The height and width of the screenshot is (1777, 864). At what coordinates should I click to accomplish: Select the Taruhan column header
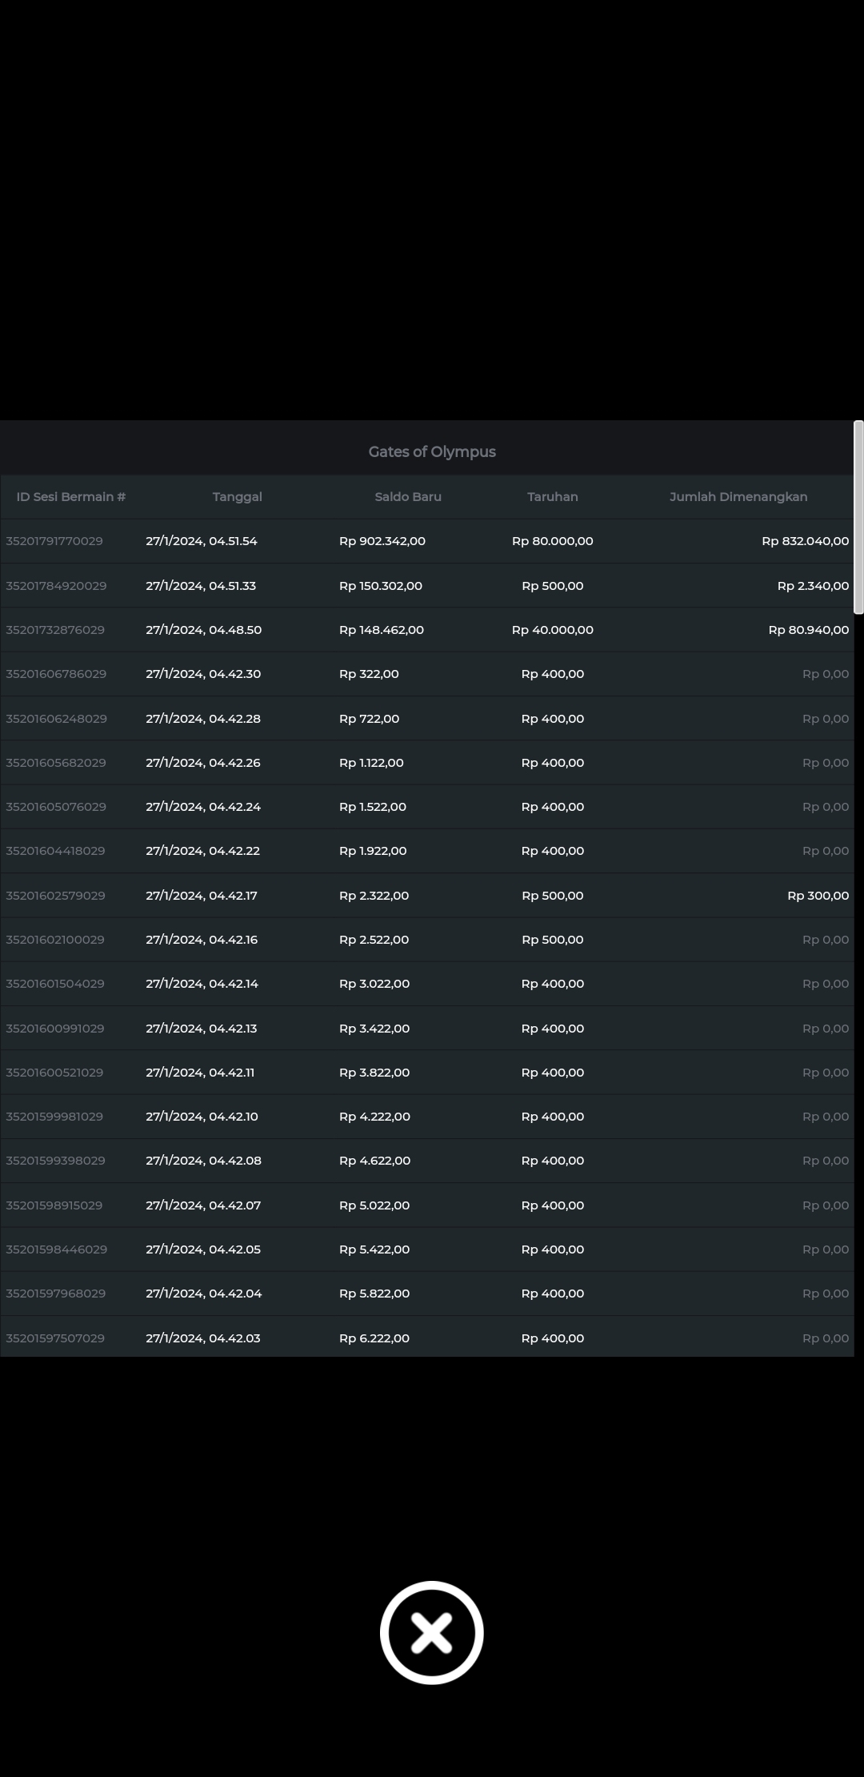tap(552, 496)
